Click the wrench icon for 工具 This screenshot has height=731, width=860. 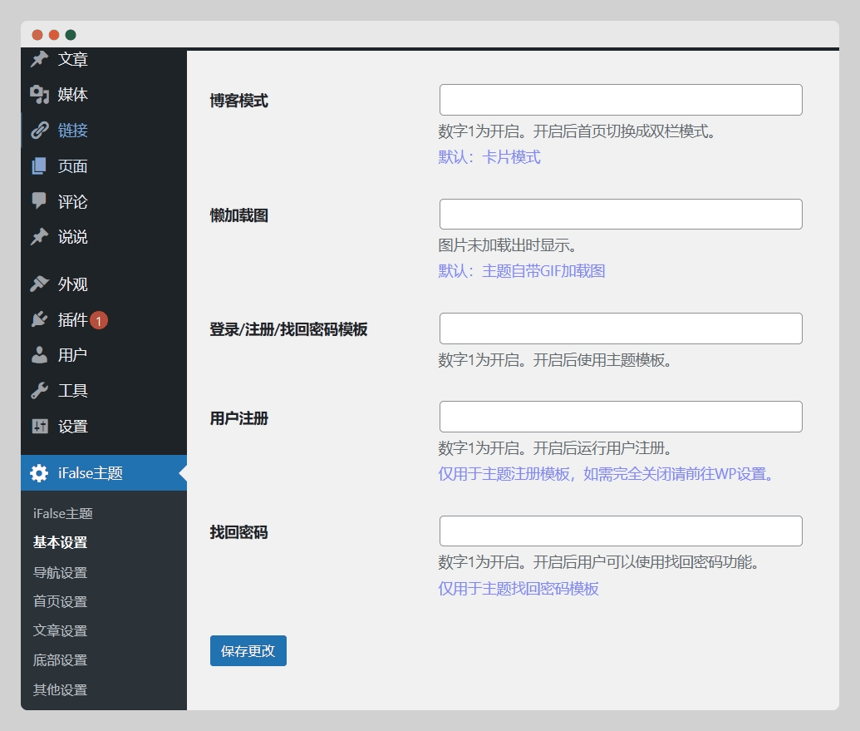(39, 391)
